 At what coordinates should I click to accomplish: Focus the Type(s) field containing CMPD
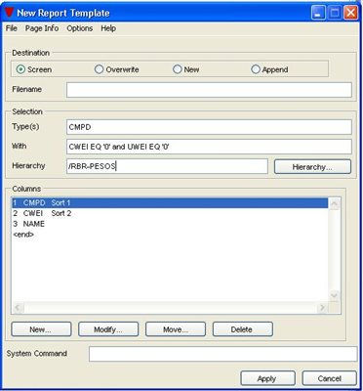(x=209, y=127)
